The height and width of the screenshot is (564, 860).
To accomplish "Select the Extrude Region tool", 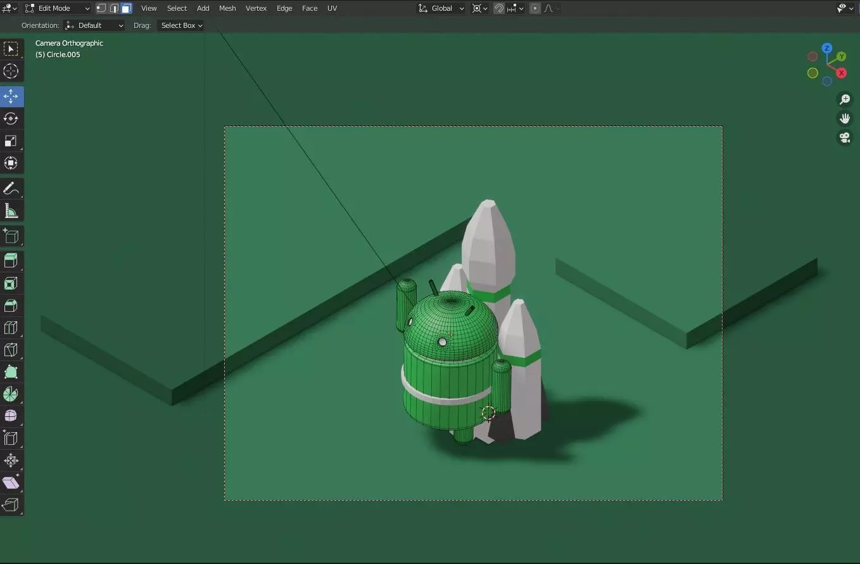I will [11, 260].
